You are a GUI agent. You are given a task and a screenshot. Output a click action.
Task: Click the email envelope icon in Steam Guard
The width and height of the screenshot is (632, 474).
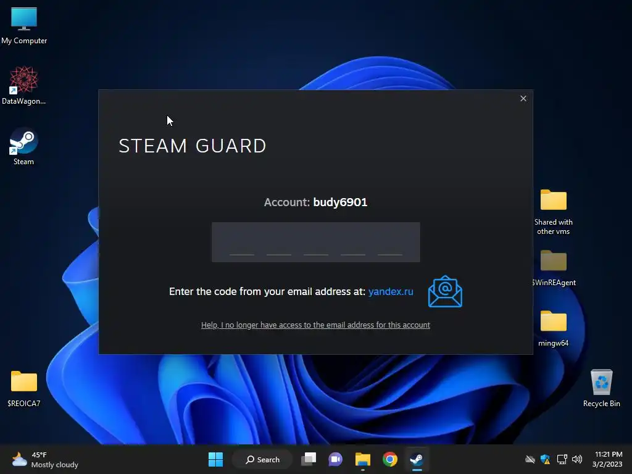pos(445,291)
